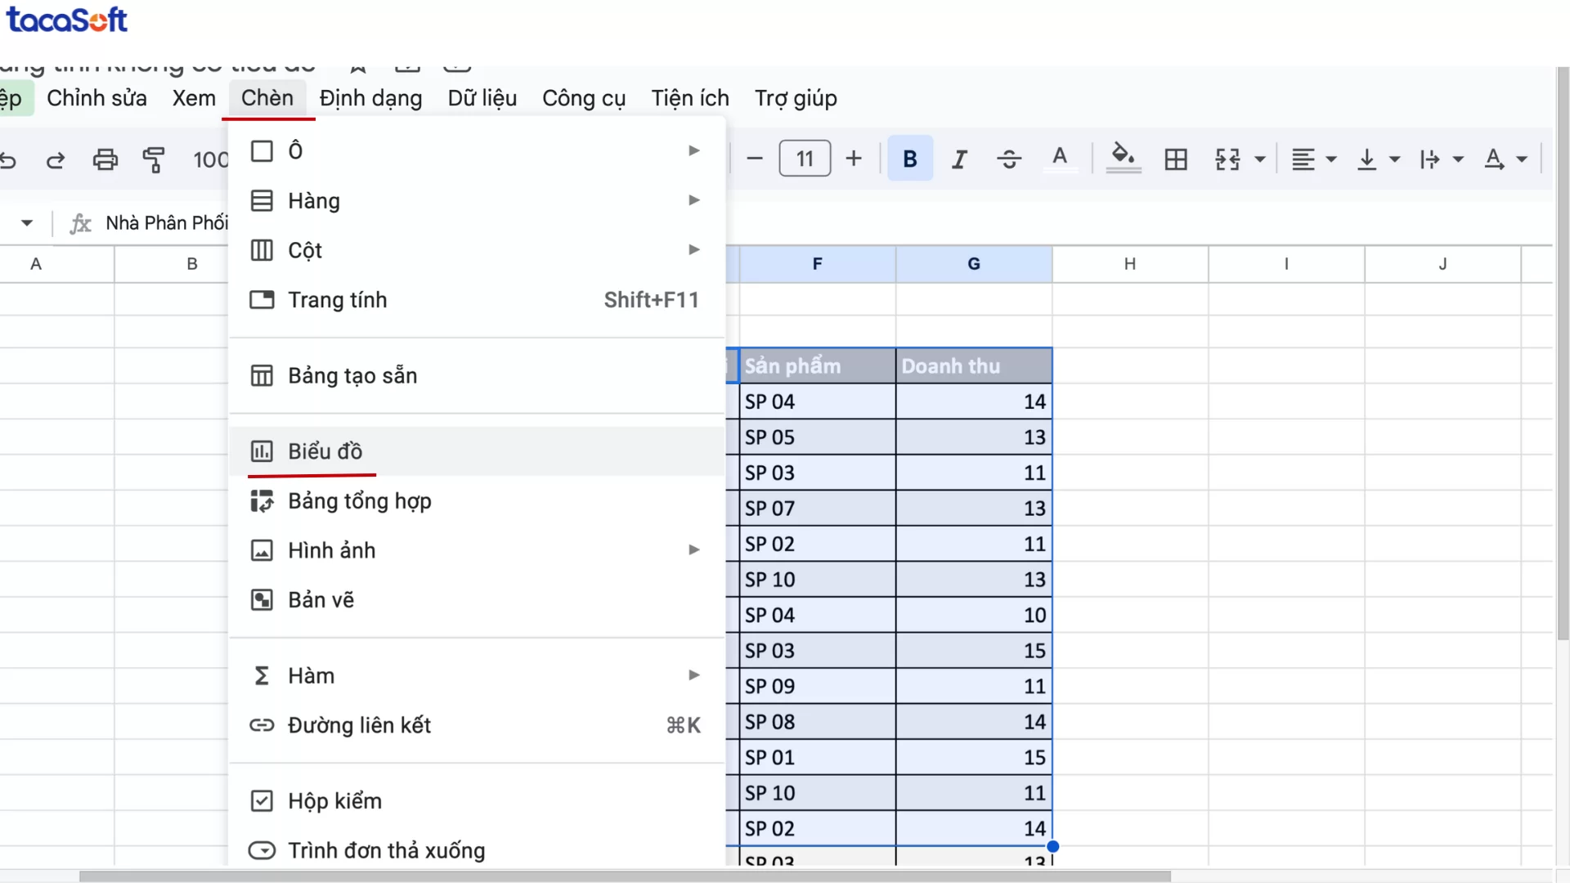Click the tacaSoft logo
Screen dimensions: 1570x883
[x=67, y=19]
